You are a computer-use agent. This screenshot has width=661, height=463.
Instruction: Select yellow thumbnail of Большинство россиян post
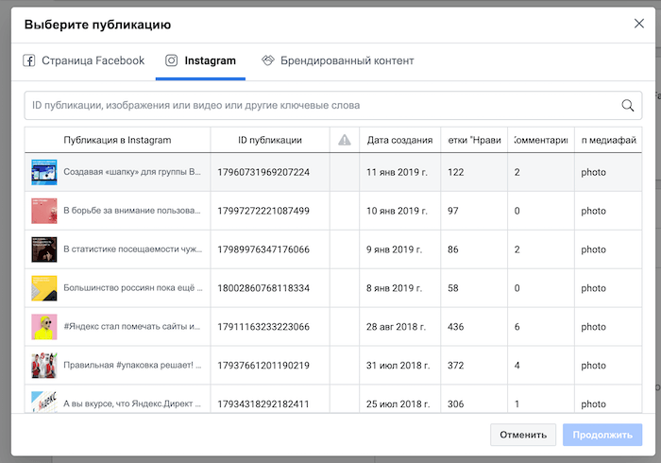click(44, 288)
